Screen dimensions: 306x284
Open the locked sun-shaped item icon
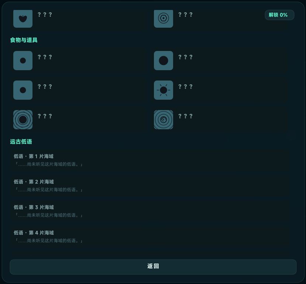coord(164,90)
